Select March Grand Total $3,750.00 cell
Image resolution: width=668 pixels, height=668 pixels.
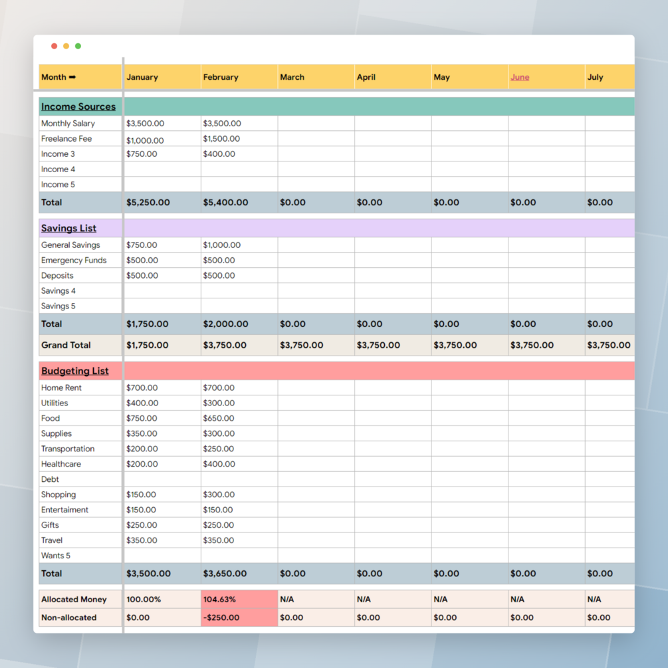[x=316, y=345]
